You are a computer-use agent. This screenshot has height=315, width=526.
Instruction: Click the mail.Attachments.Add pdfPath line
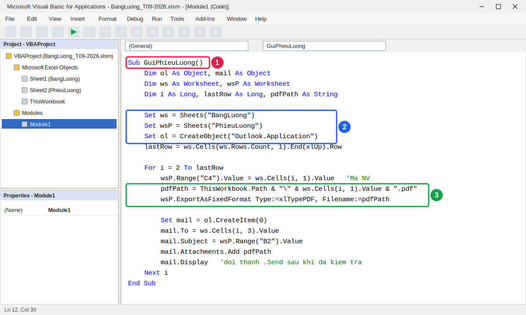pyautogui.click(x=216, y=252)
